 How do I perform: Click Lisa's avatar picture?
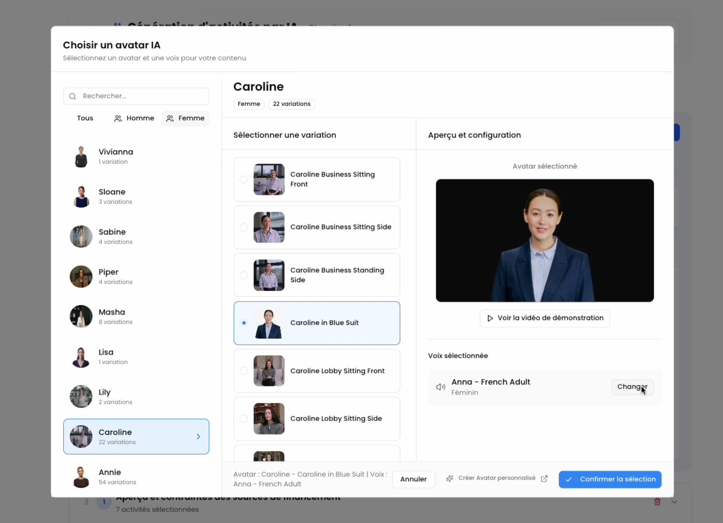pos(81,356)
